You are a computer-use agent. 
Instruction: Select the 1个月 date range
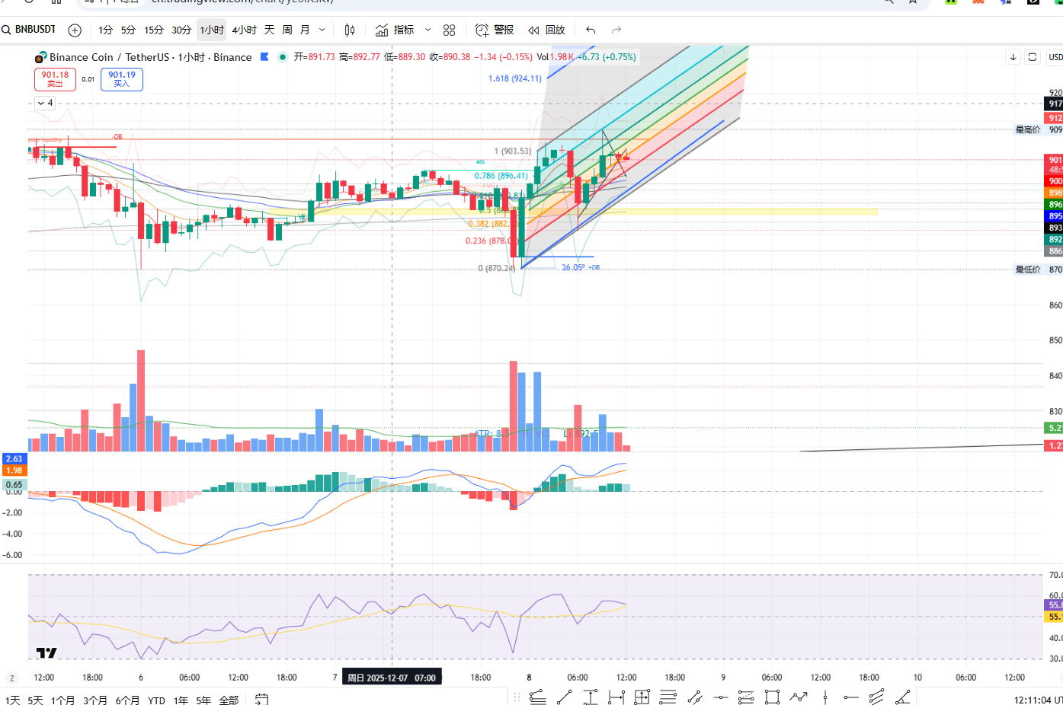[x=63, y=700]
